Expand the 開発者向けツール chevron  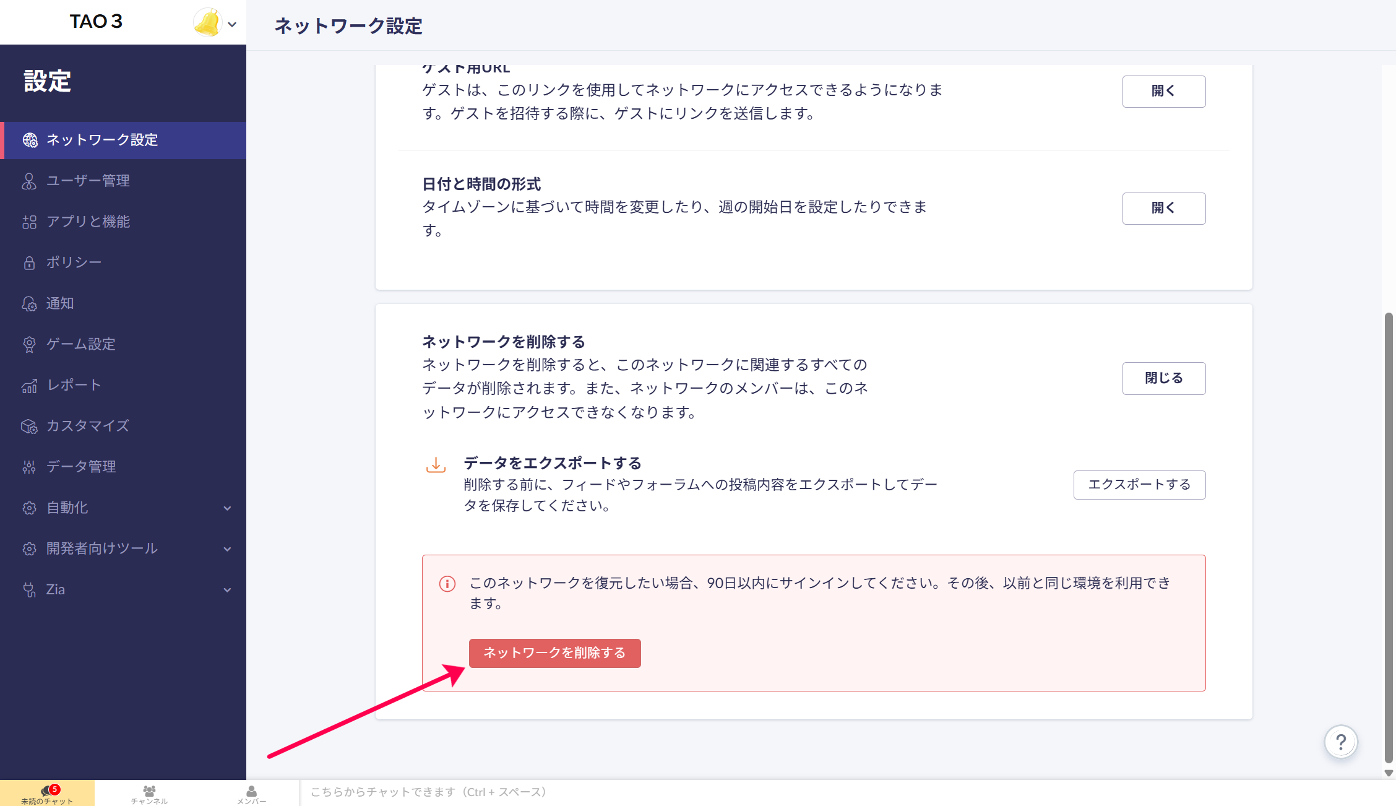[x=227, y=549]
